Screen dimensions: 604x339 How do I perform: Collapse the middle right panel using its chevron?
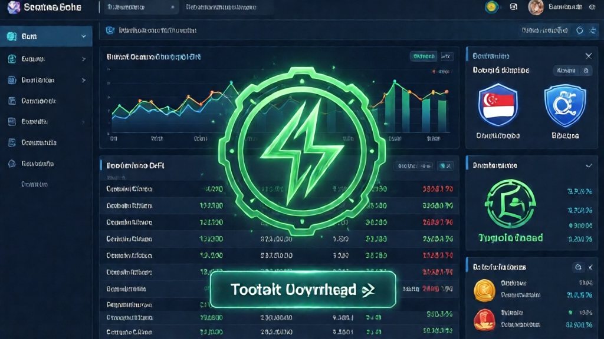(588, 166)
